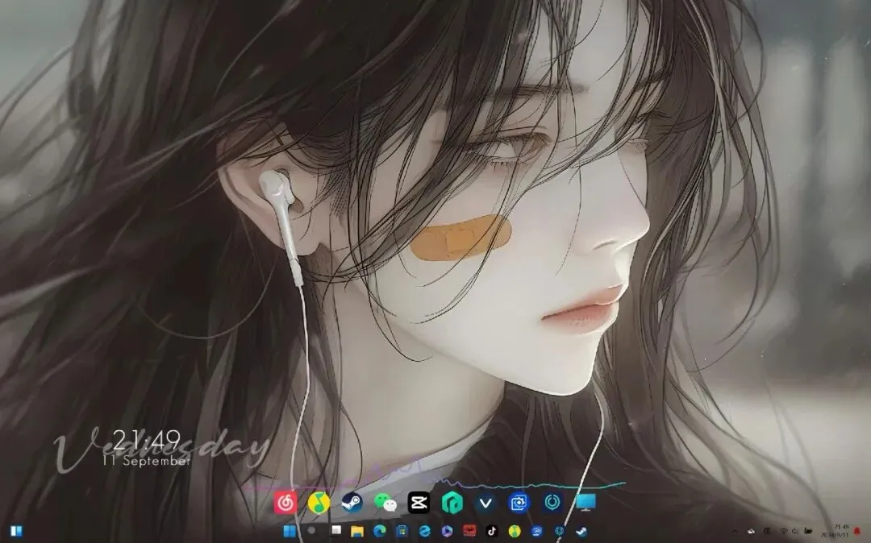Show hidden system tray icons
The height and width of the screenshot is (543, 871).
[x=735, y=532]
